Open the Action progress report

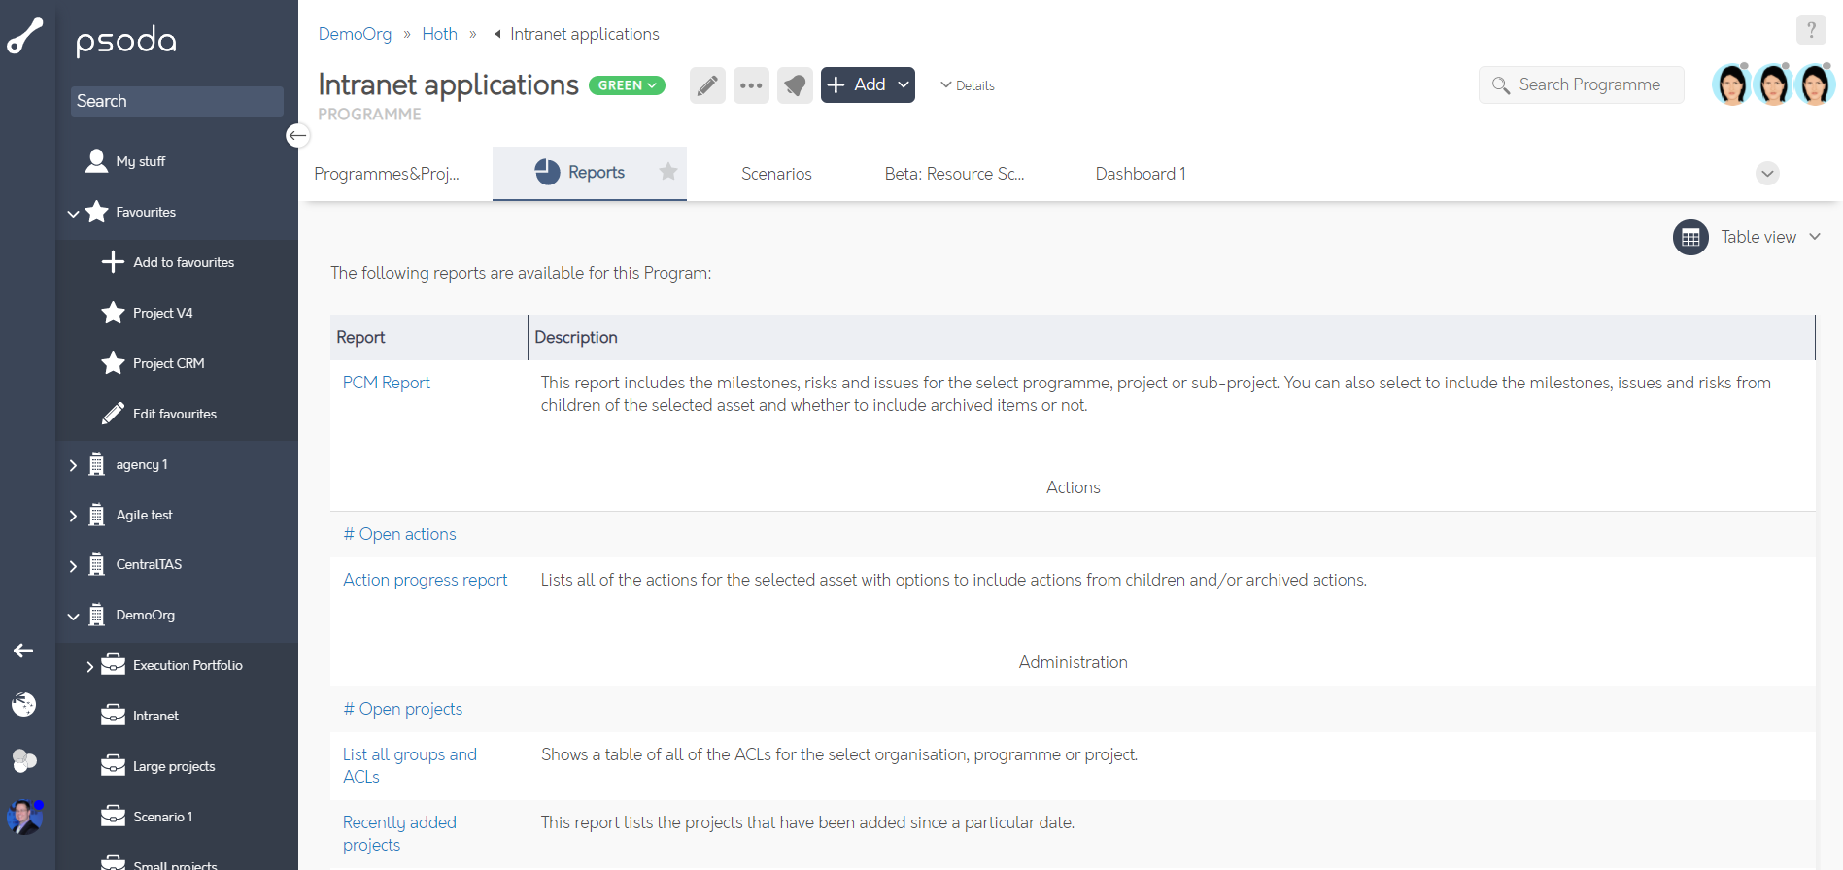[425, 579]
